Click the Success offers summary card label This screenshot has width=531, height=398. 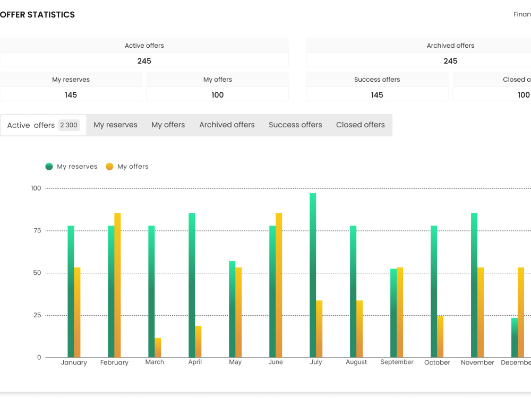point(377,80)
